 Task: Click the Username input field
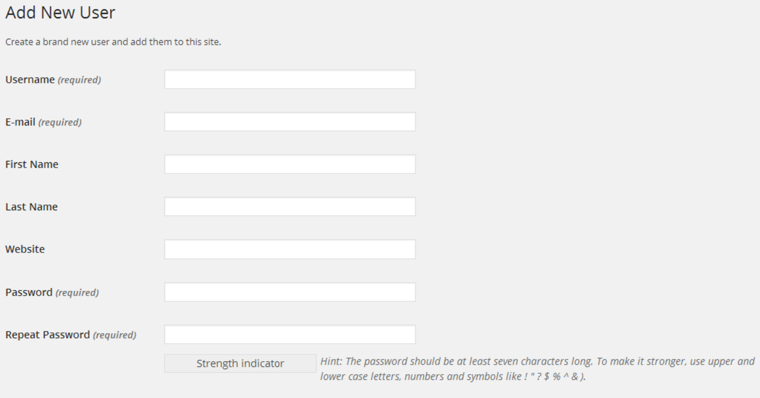pos(290,80)
